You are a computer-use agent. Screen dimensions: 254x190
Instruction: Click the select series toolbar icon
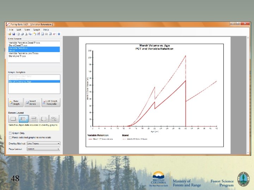pos(42,34)
